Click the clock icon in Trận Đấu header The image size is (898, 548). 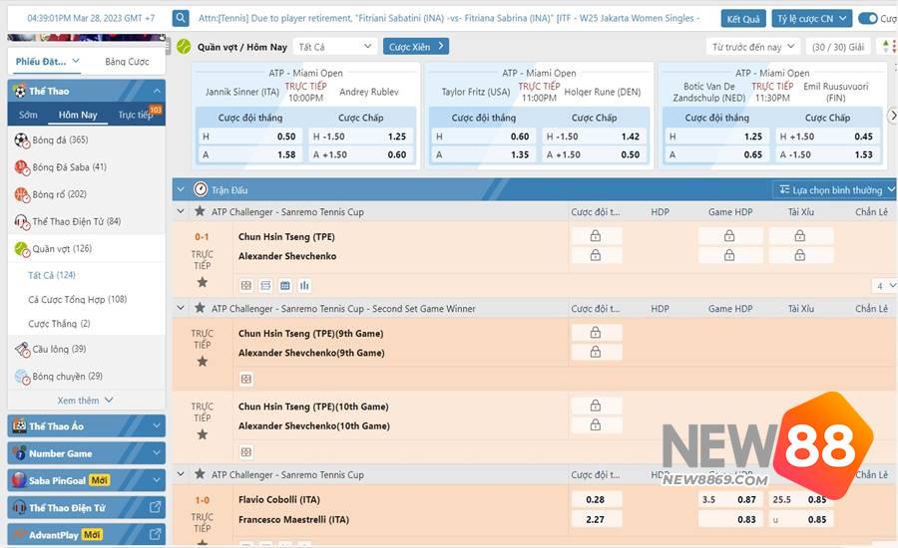click(201, 189)
